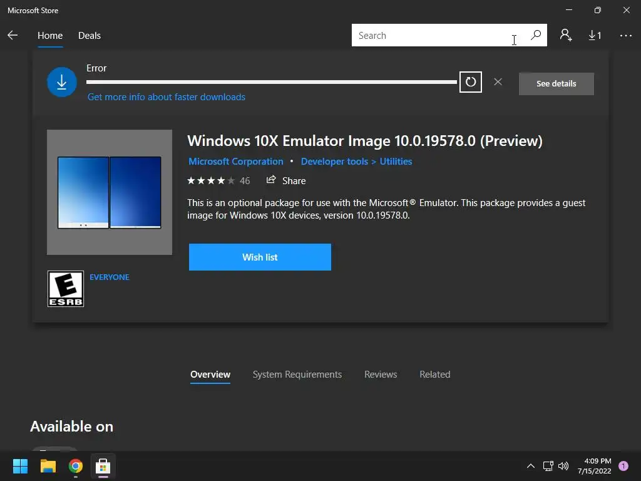The height and width of the screenshot is (481, 641).
Task: Click the blue download circle icon
Action: pos(62,82)
